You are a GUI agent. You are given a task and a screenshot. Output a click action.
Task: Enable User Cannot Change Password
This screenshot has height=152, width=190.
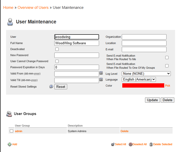tap(57, 61)
